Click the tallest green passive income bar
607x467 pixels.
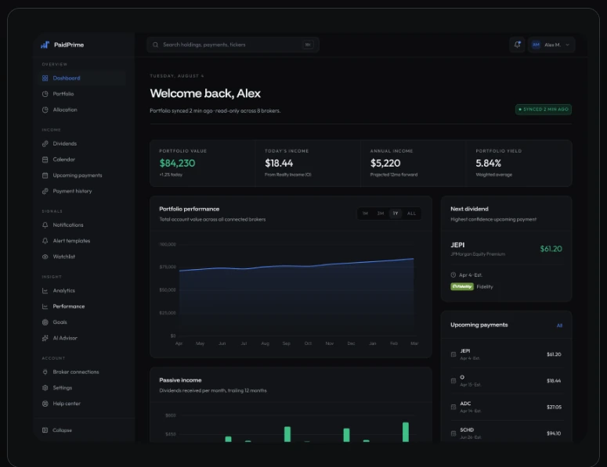(x=406, y=432)
